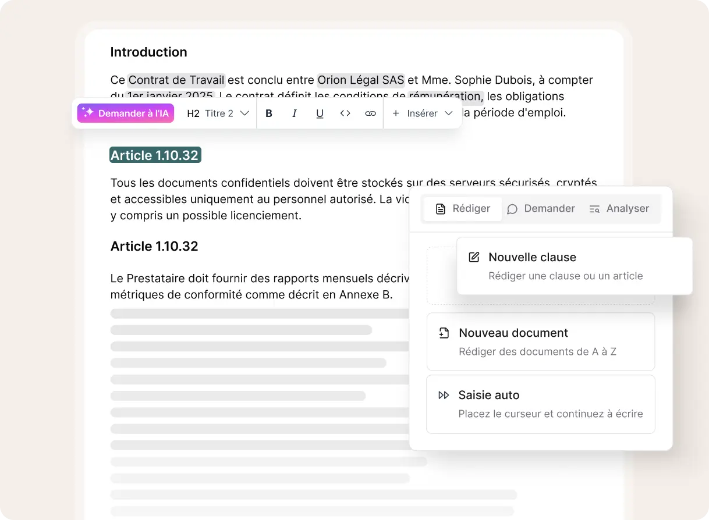709x520 pixels.
Task: Click the highlighted Article 1.10.32 heading
Action: click(155, 155)
